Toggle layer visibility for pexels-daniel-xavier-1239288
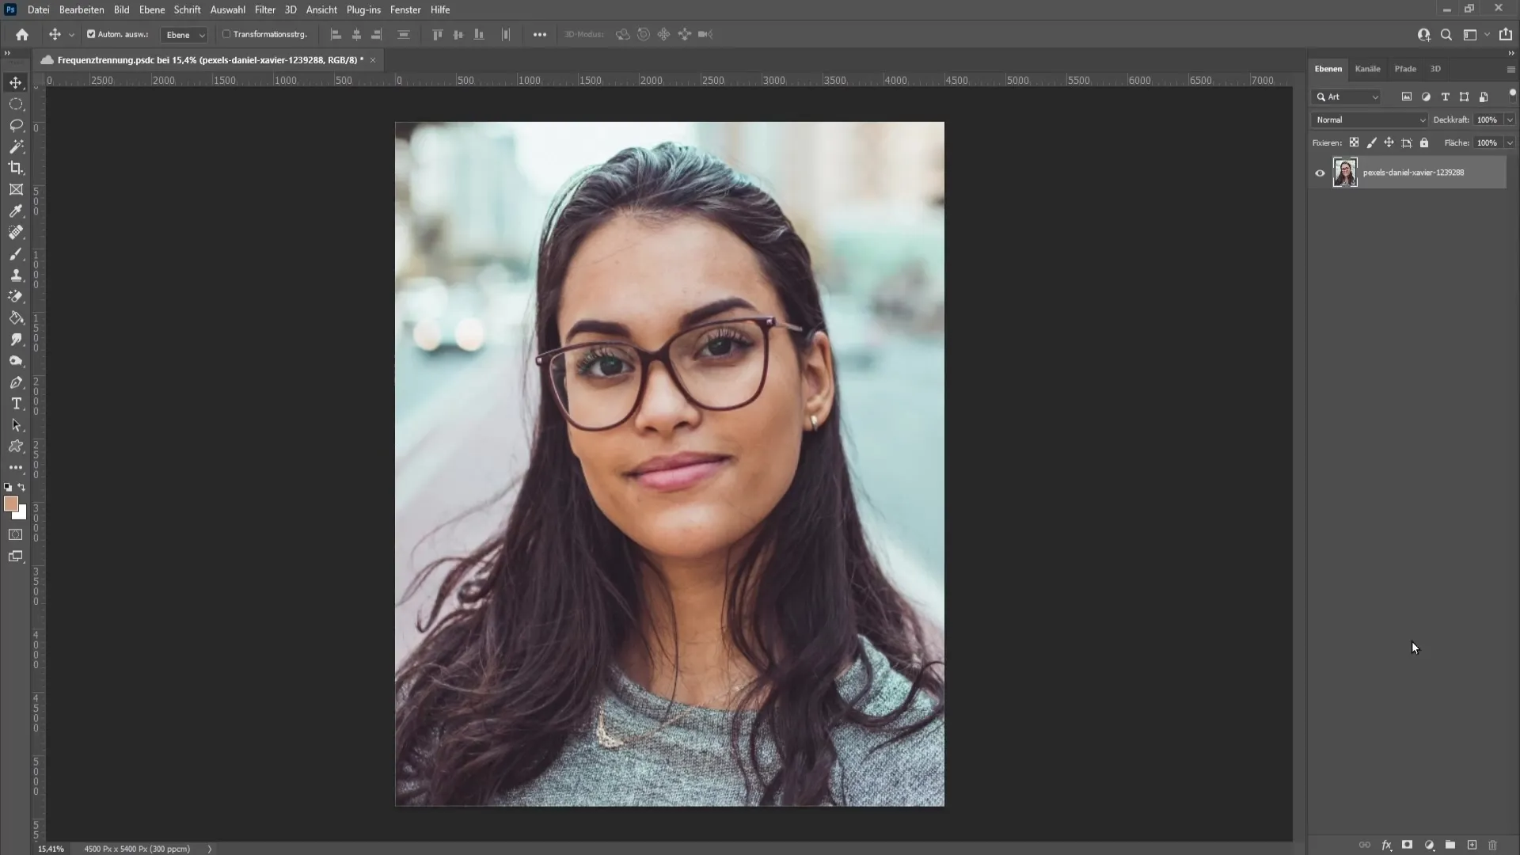1520x855 pixels. click(x=1320, y=173)
